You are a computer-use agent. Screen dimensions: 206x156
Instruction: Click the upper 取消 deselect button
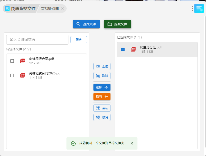[102, 76]
